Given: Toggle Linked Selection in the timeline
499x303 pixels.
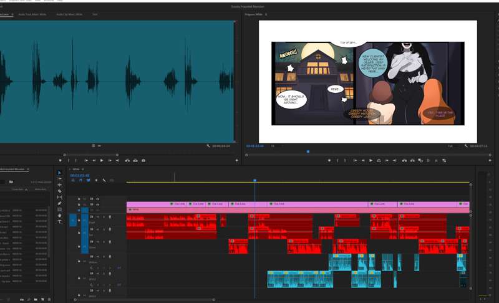Looking at the screenshot, I should (x=88, y=180).
